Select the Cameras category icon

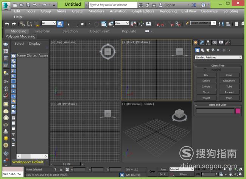[x=213, y=50]
